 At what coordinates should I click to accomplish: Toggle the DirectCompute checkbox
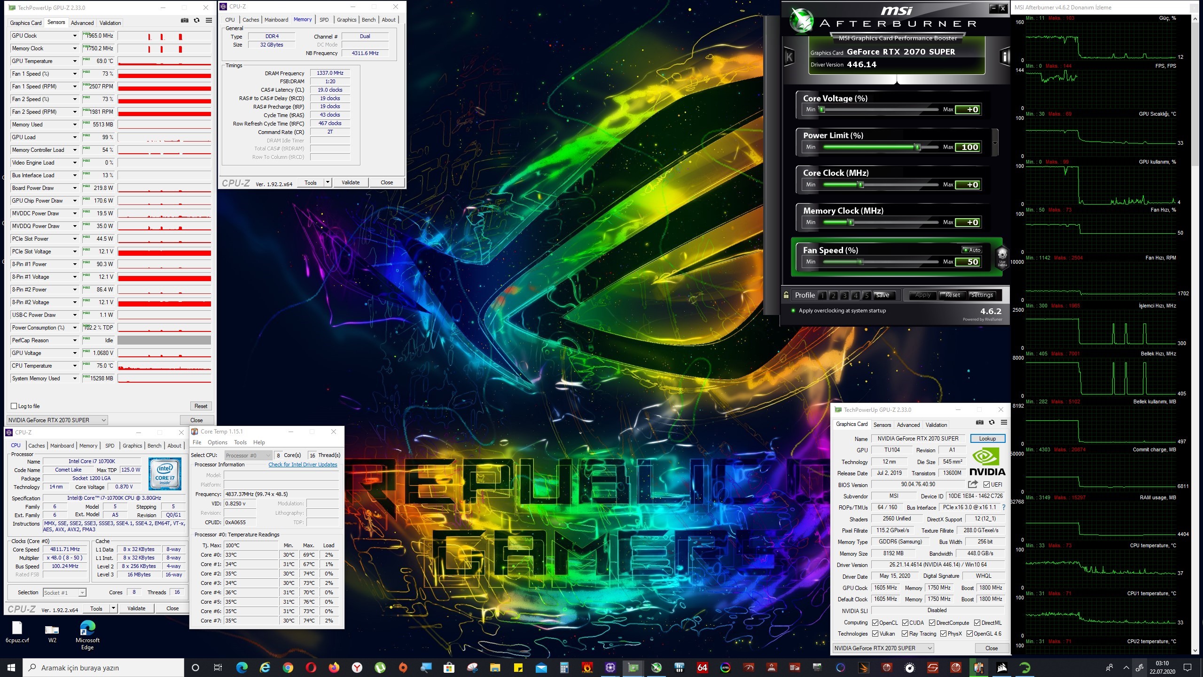932,622
